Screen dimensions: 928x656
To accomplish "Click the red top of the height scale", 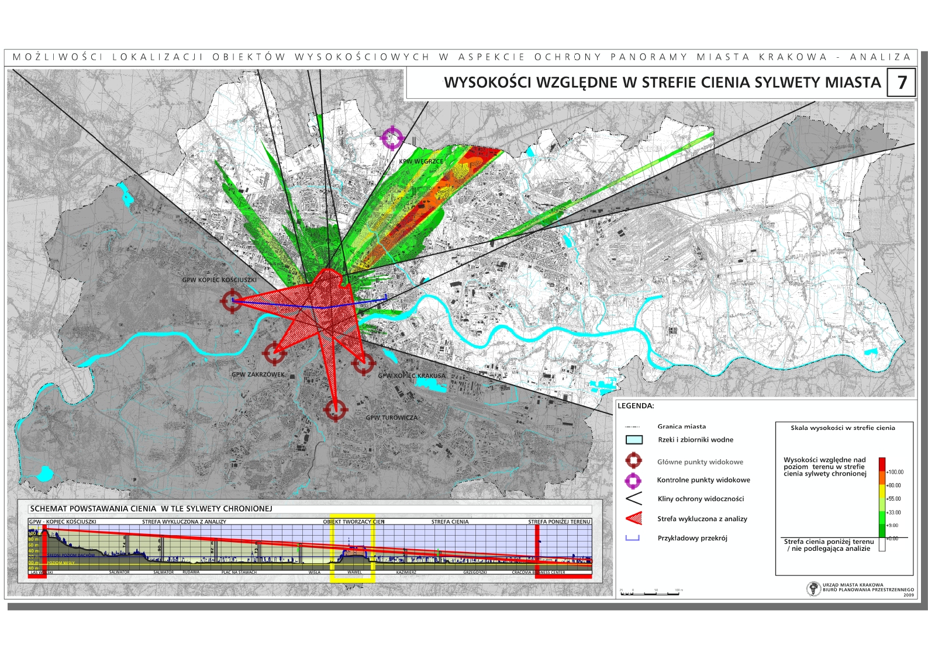I will point(882,464).
